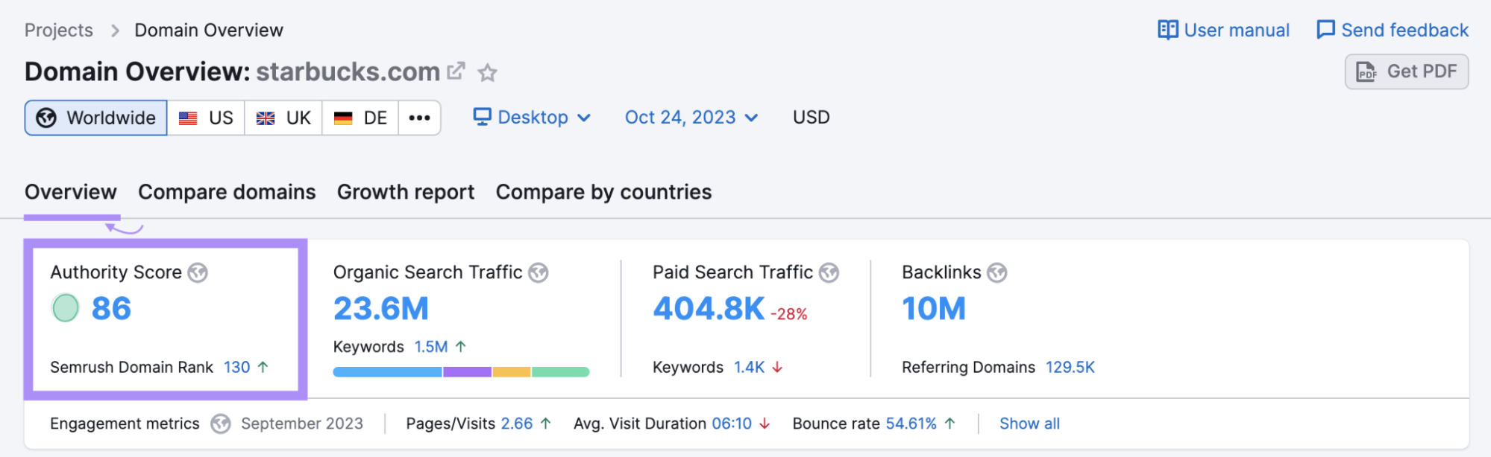
Task: Open Organic Search Traffic 23.6M value
Action: coord(381,308)
